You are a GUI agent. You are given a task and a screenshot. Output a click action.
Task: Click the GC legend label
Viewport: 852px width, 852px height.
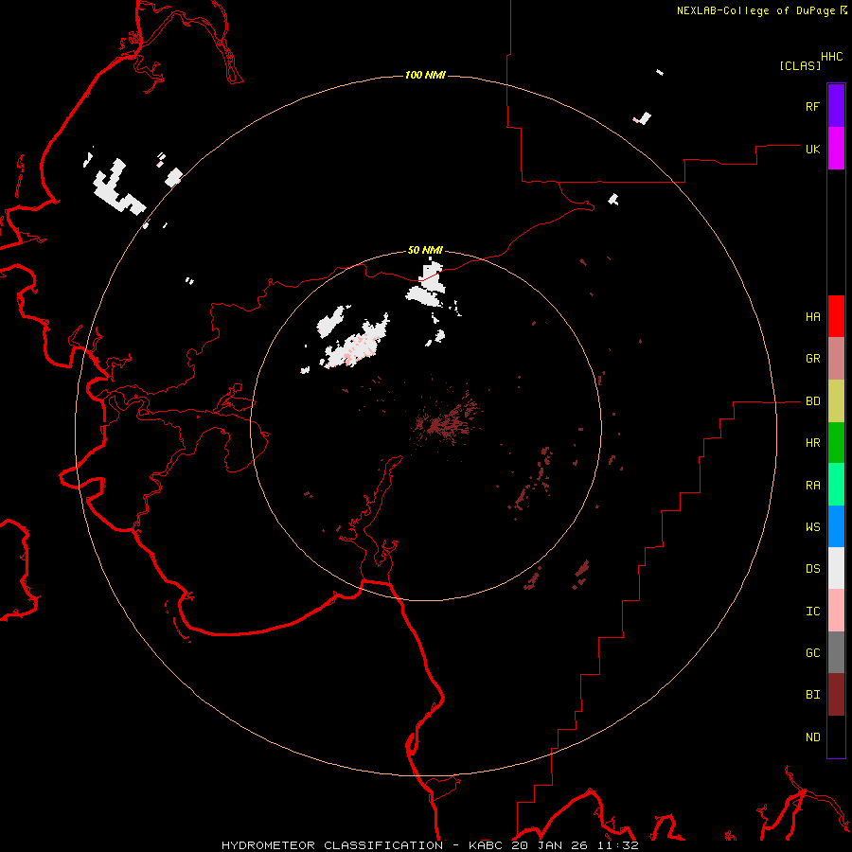point(812,653)
